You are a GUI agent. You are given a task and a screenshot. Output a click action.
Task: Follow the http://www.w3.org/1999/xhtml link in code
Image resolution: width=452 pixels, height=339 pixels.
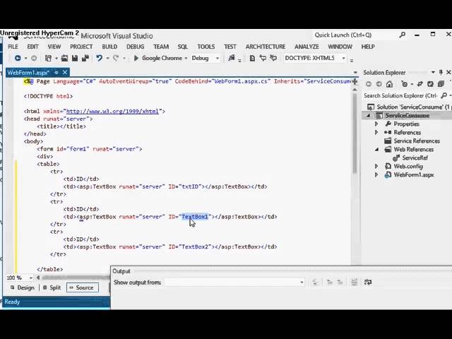(x=112, y=112)
